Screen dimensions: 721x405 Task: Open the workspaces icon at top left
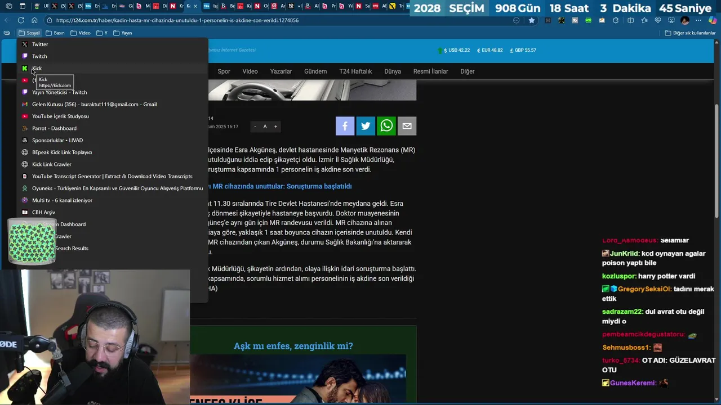coord(8,6)
